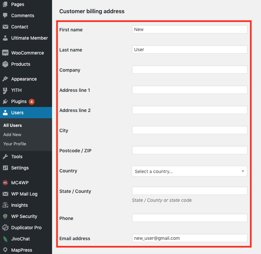Click the Email address field
This screenshot has width=261, height=254.
(189, 238)
